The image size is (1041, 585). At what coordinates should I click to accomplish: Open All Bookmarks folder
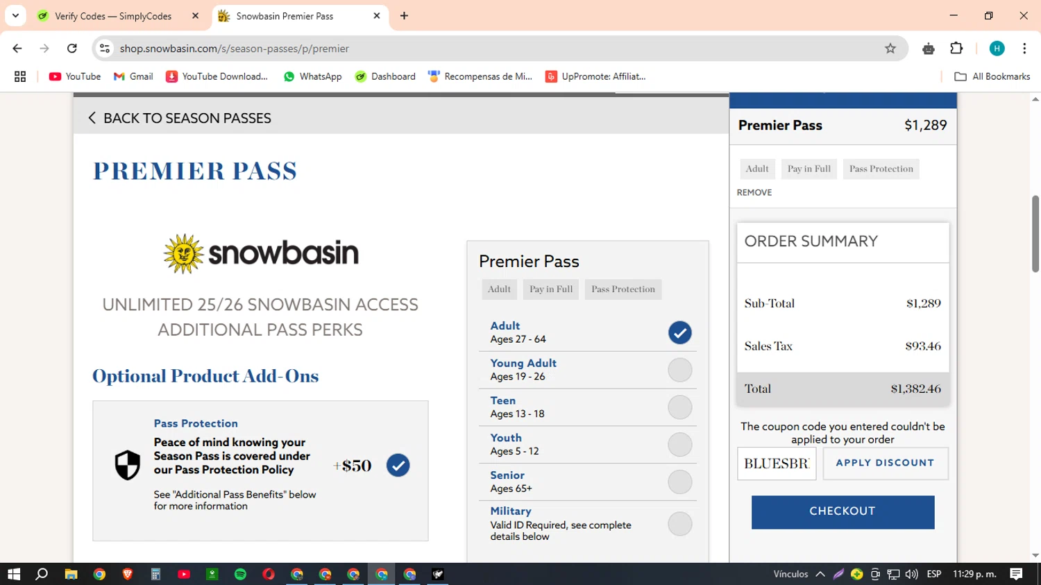992,76
